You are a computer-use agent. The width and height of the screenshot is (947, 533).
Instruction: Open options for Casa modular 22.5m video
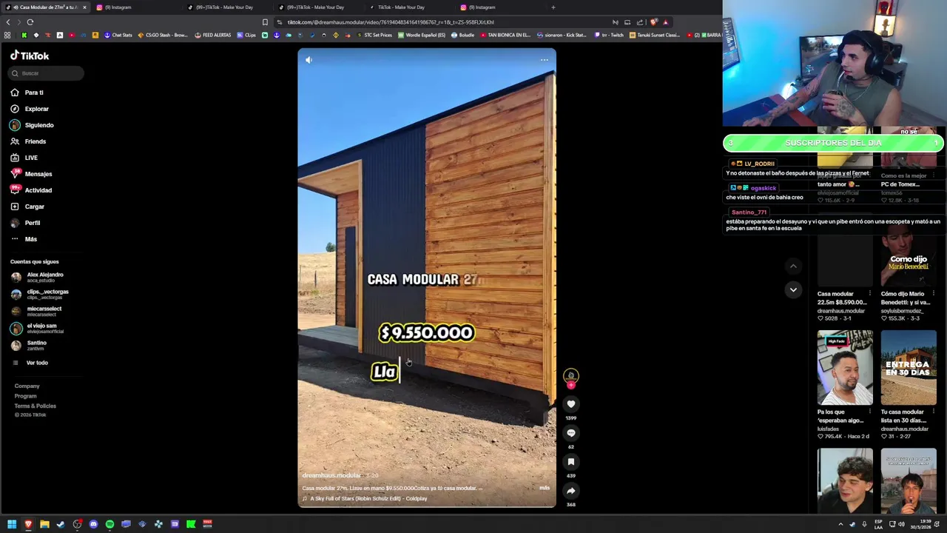869,294
